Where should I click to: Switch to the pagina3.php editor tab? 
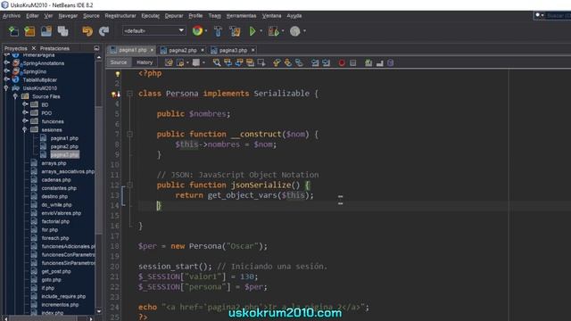(233, 50)
